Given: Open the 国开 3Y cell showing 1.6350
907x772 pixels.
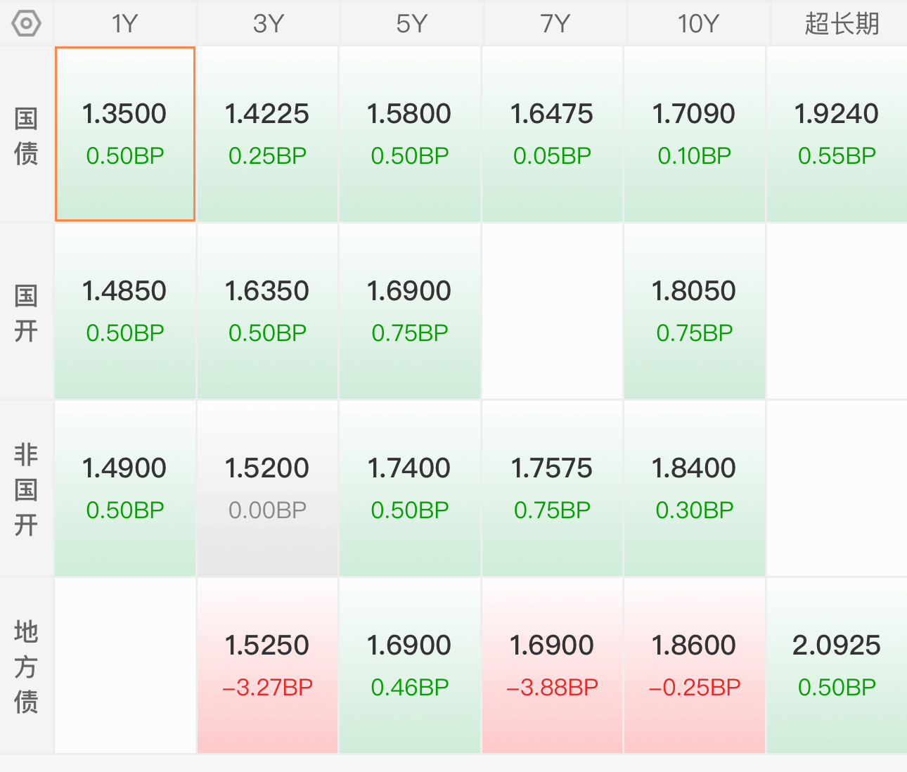Looking at the screenshot, I should (x=267, y=311).
